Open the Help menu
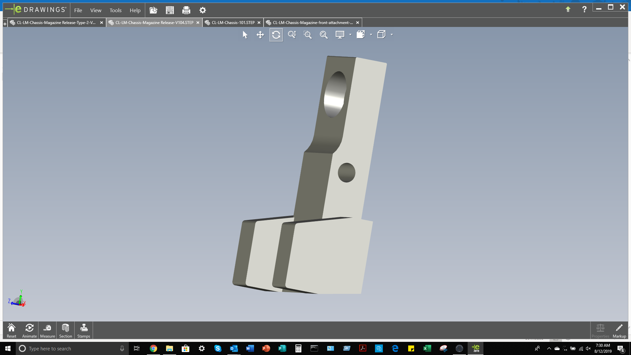631x355 pixels. (135, 10)
